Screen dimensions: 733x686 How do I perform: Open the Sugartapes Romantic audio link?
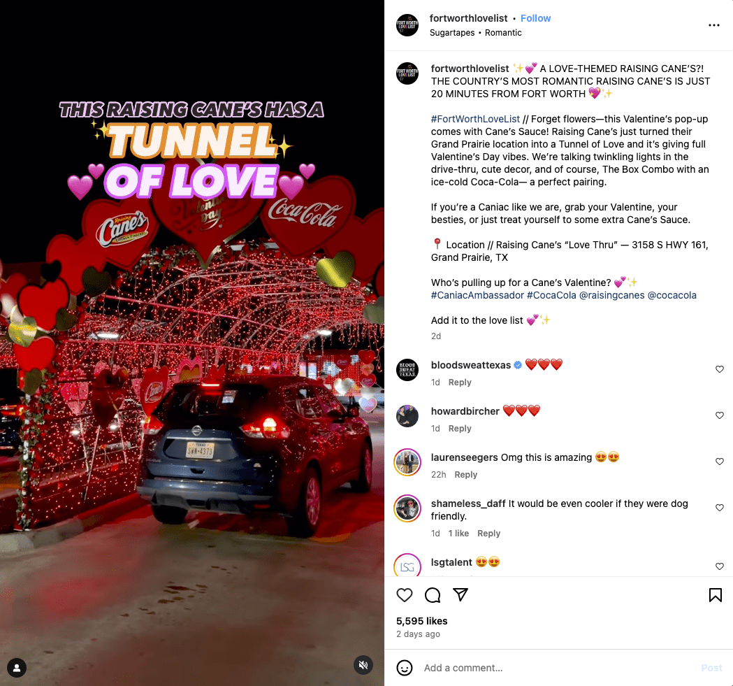pos(475,33)
